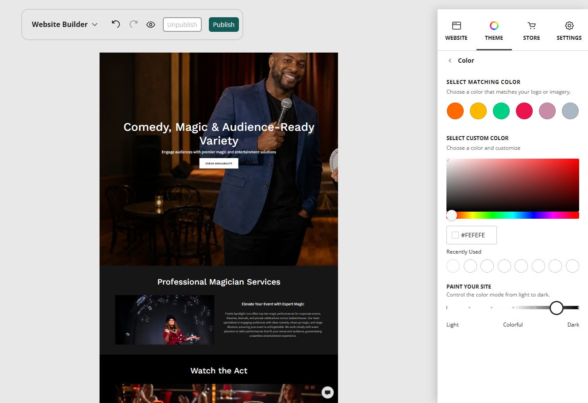588x403 pixels.
Task: Click the #FEFEFE hex color input
Action: (472, 235)
